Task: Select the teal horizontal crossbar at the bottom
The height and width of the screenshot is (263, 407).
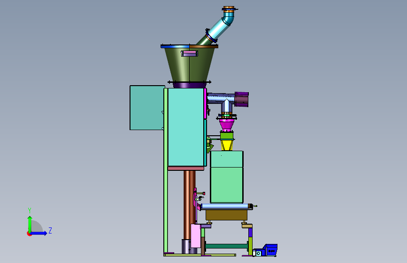Action: coord(227,246)
